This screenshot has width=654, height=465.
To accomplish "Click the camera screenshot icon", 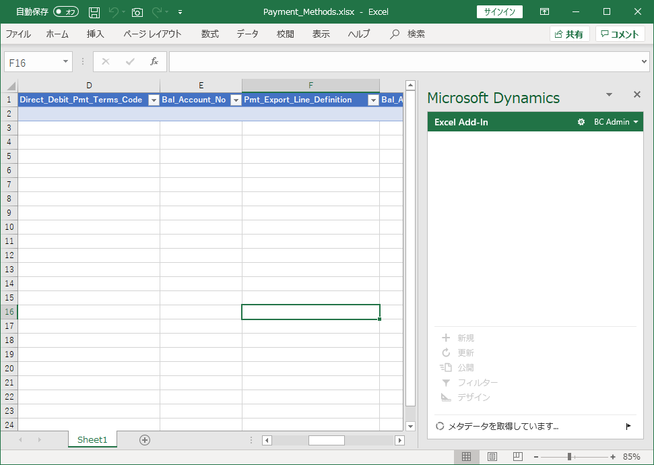I will pos(137,12).
